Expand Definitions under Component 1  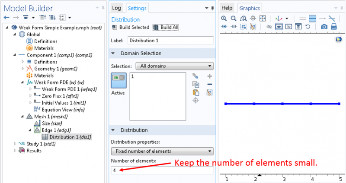click(x=23, y=62)
